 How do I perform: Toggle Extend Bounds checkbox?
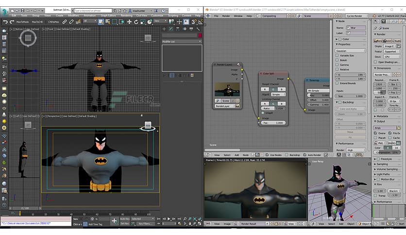pyautogui.click(x=337, y=84)
